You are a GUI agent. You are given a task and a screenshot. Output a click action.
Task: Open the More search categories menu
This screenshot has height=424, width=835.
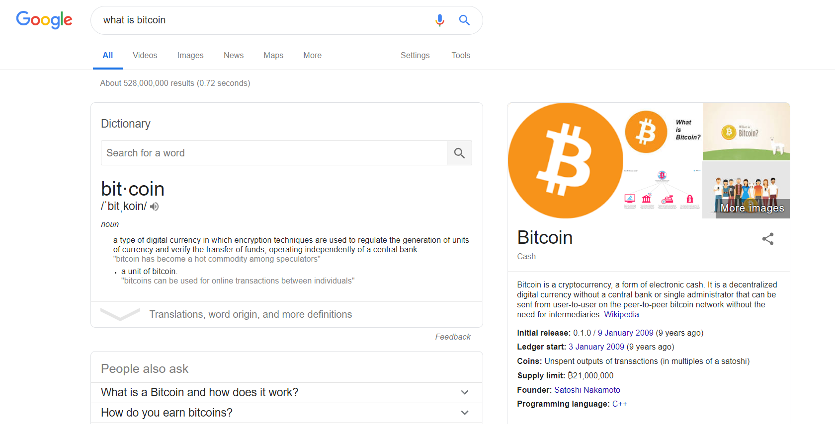tap(312, 56)
